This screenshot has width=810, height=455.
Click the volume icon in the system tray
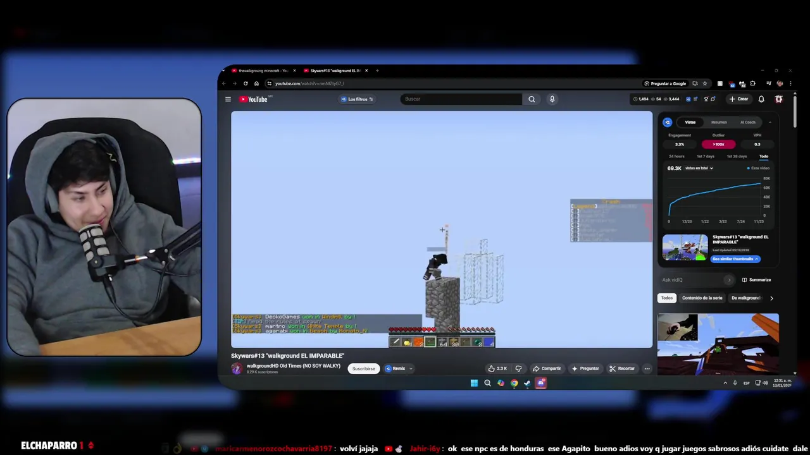[765, 383]
